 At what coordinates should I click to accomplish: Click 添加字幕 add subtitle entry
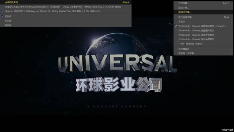point(203,8)
